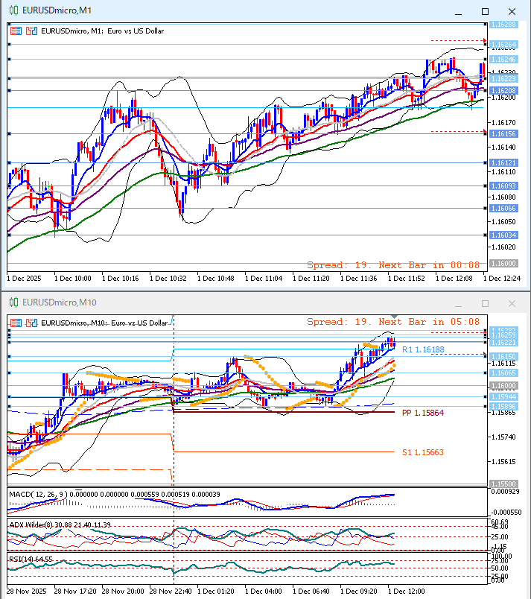This screenshot has width=531, height=599.
Task: Open one-click trading panel on M10 chart
Action: pyautogui.click(x=16, y=323)
